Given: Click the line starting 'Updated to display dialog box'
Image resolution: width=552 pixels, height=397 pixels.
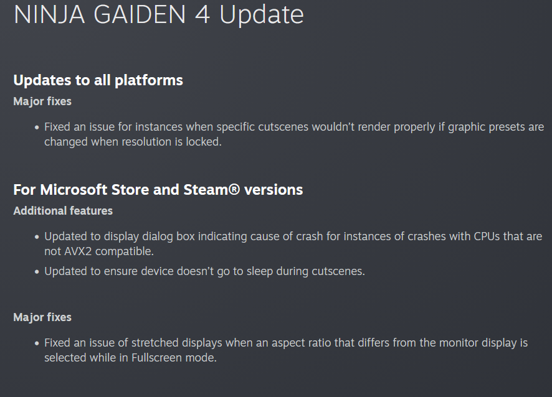Looking at the screenshot, I should [293, 236].
